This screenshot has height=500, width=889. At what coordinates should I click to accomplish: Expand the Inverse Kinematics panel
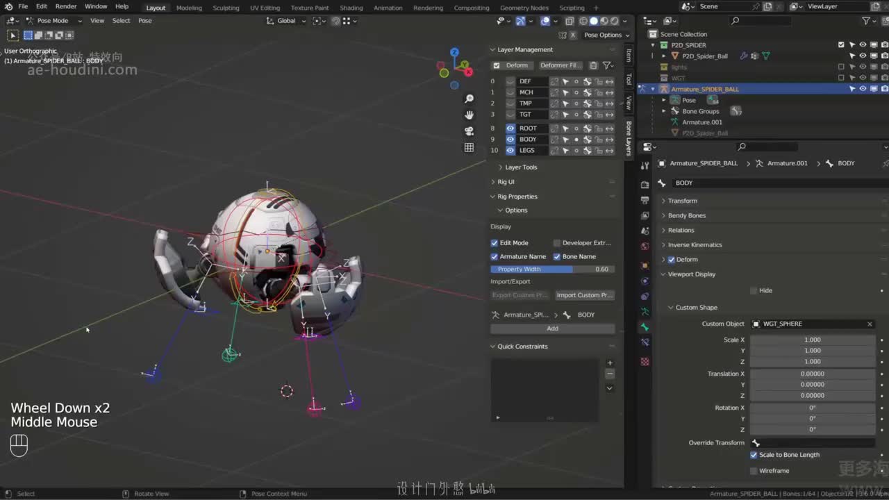pyautogui.click(x=695, y=245)
